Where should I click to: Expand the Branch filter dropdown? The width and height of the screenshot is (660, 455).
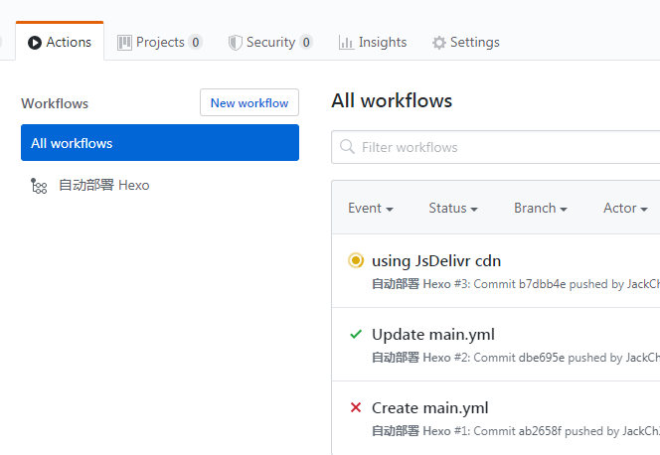tap(541, 209)
